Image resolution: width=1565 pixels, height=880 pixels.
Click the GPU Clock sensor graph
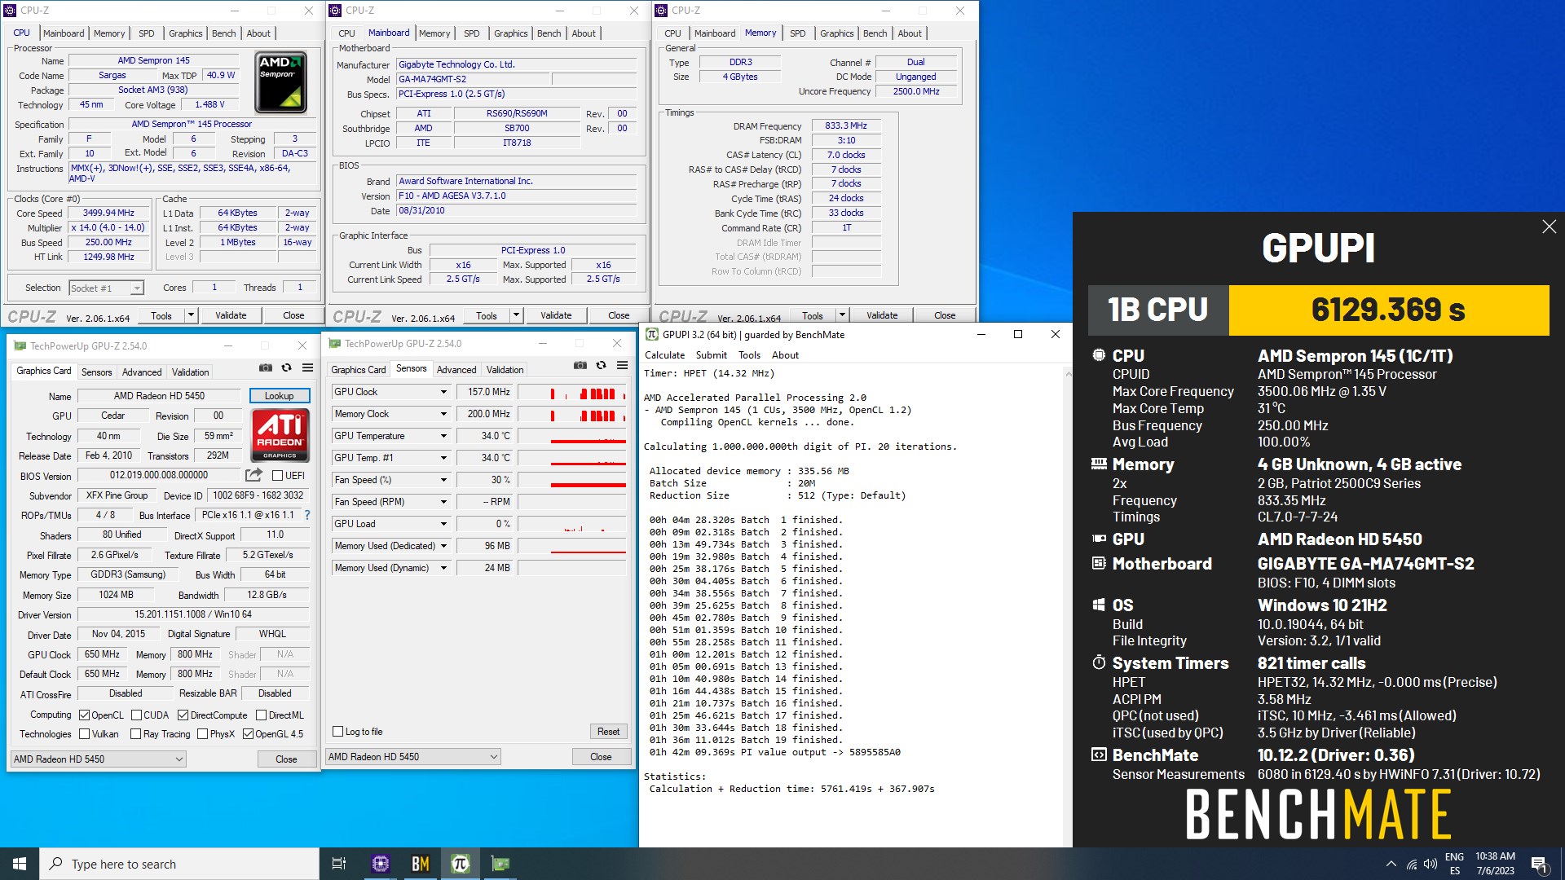(572, 392)
